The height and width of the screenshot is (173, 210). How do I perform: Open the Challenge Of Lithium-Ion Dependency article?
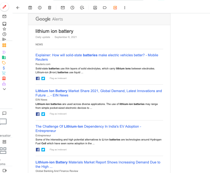point(88,128)
